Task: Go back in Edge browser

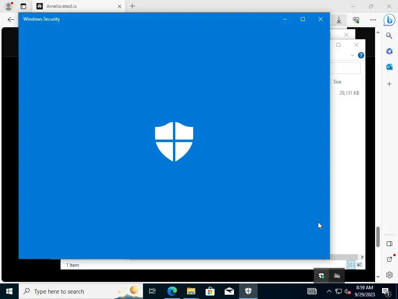Action: point(10,19)
